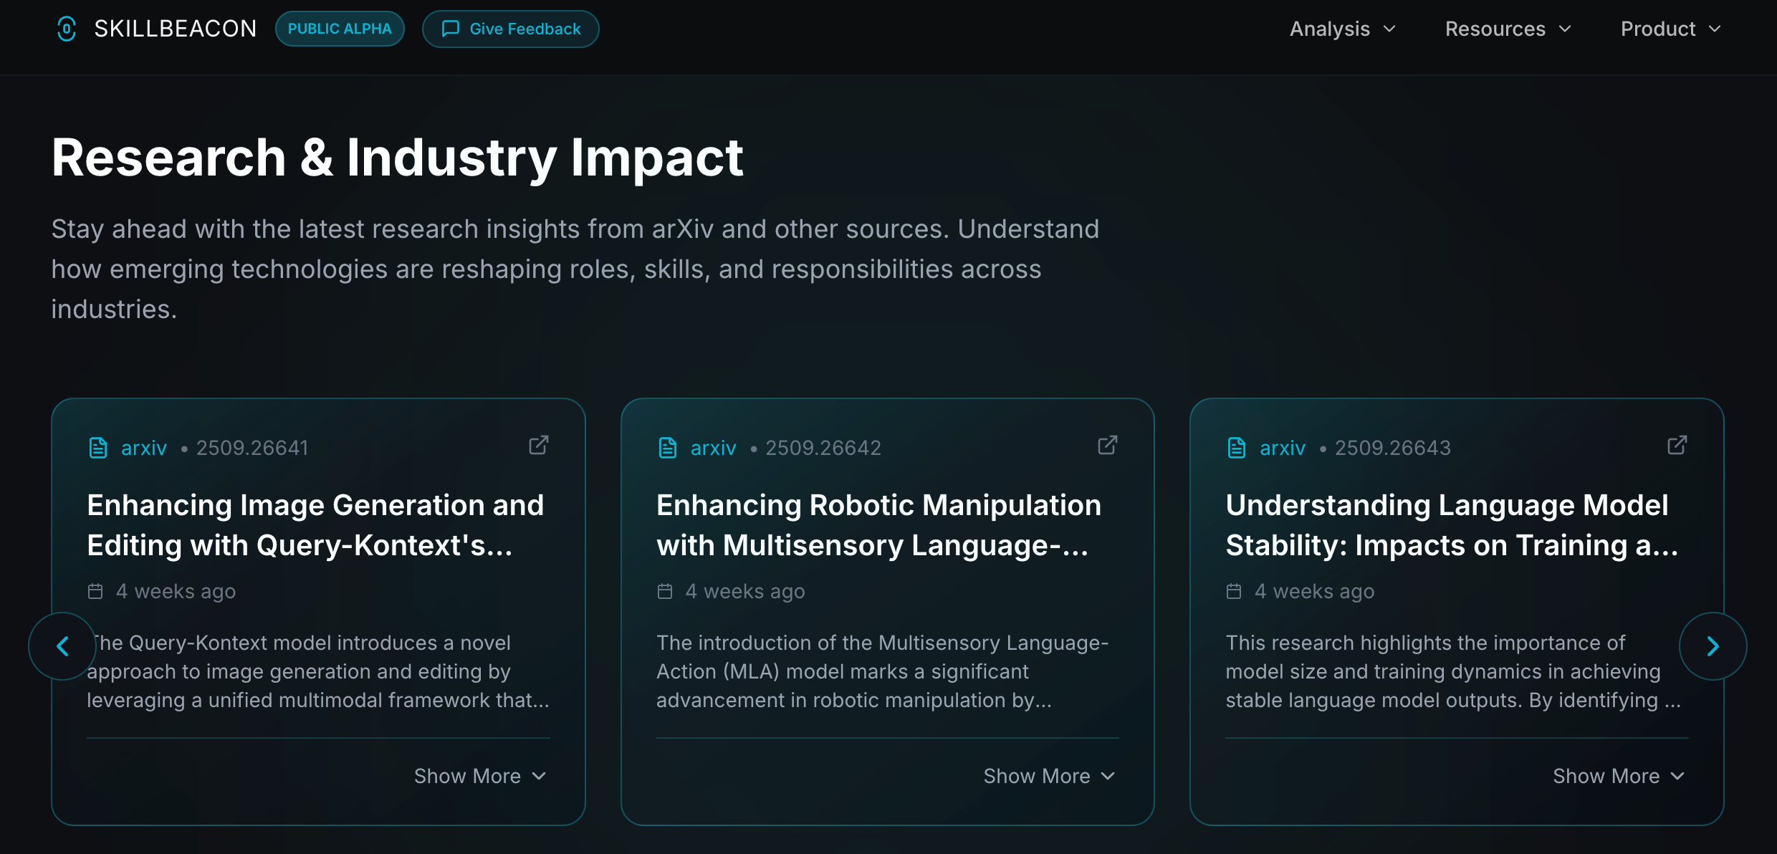Click the next carousel arrow
Image resolution: width=1777 pixels, height=854 pixels.
click(1713, 646)
